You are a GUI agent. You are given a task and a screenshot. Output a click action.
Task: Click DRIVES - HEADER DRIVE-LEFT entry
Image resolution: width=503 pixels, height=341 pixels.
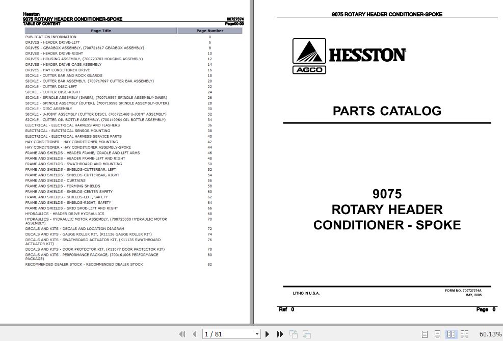[x=52, y=42]
